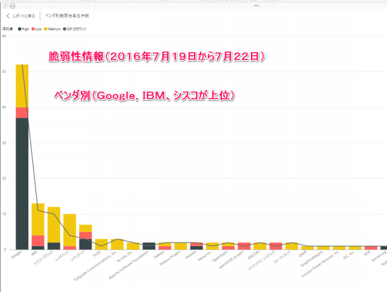Screen dimensions: 387x292
Task: Click the 深刻度 legend title
Action: tap(7, 29)
